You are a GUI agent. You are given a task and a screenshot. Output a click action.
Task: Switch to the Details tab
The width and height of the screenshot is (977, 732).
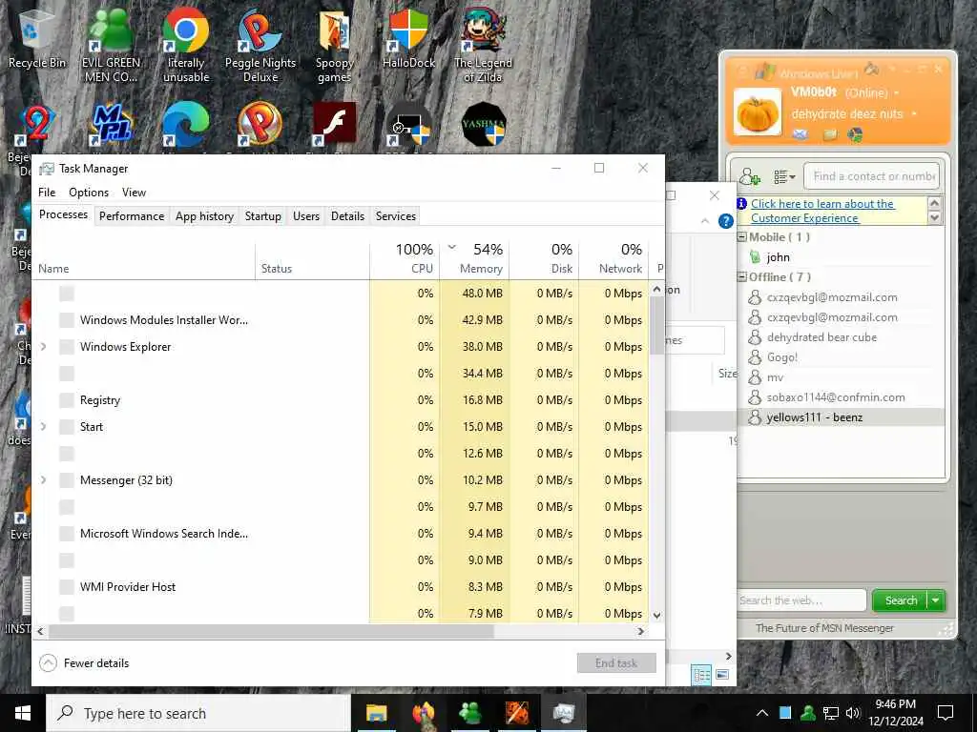tap(347, 216)
